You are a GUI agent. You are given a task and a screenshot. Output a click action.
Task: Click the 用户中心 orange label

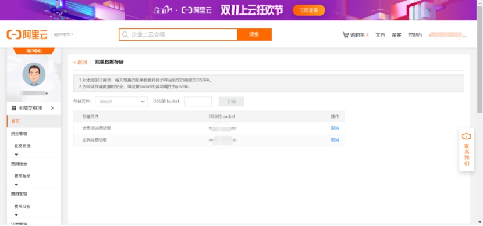[x=34, y=51]
